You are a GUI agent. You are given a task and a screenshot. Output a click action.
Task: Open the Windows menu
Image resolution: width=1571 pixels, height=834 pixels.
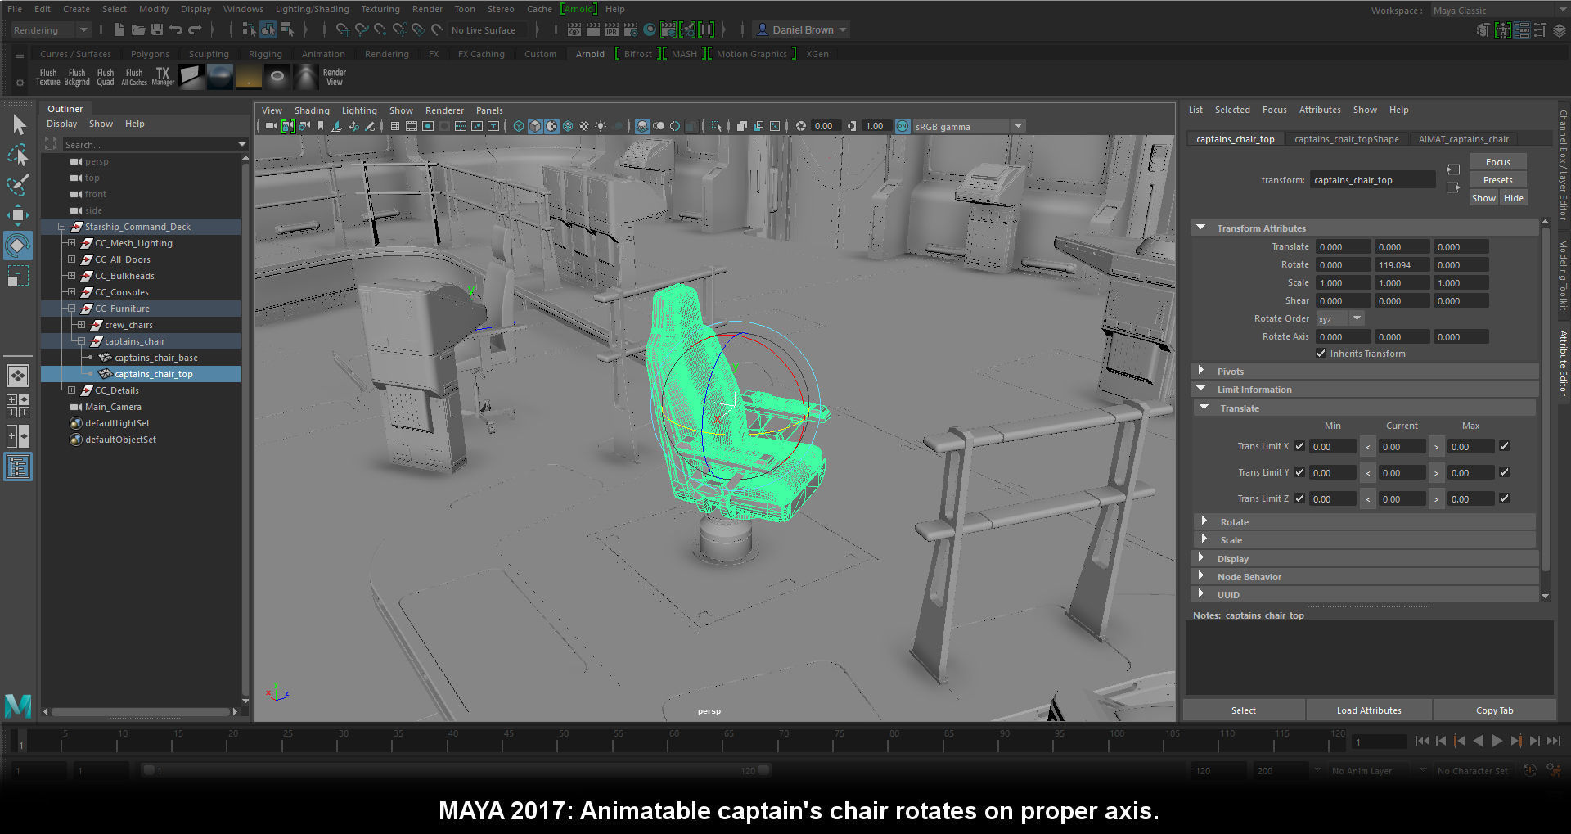click(x=243, y=9)
